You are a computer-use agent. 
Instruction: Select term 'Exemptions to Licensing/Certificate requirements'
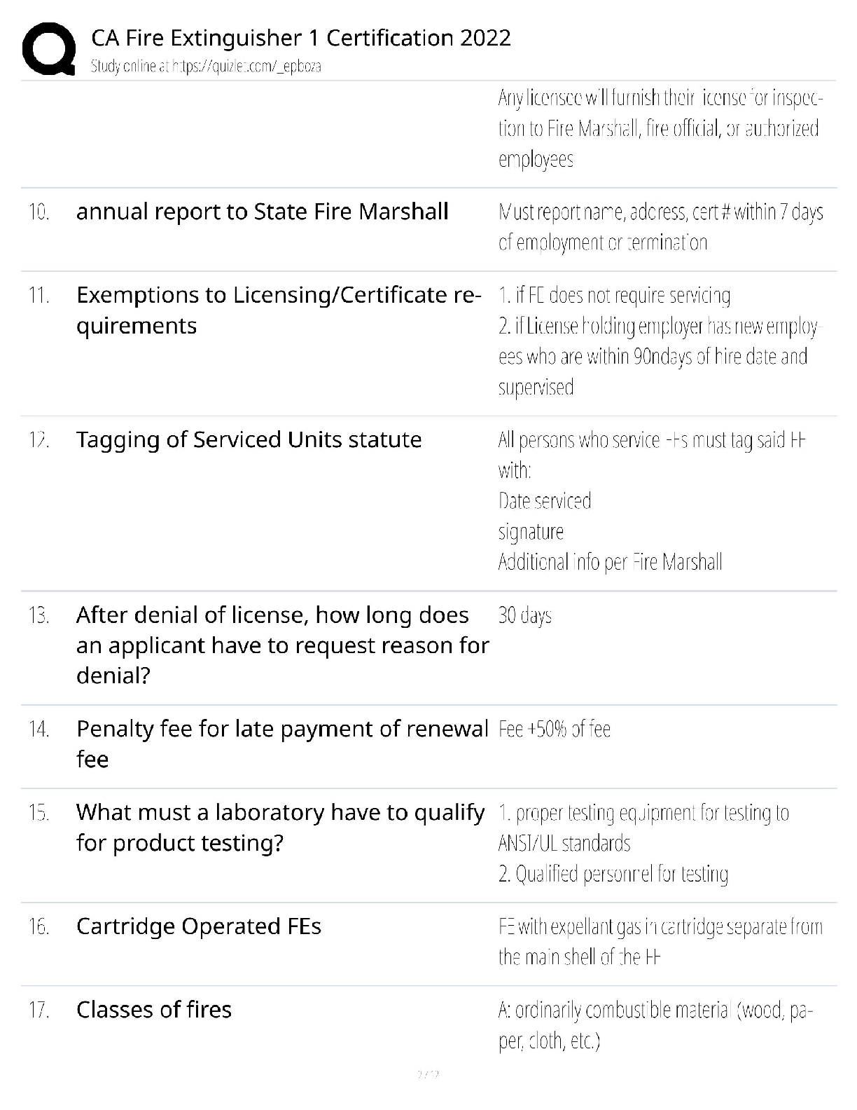pos(279,310)
